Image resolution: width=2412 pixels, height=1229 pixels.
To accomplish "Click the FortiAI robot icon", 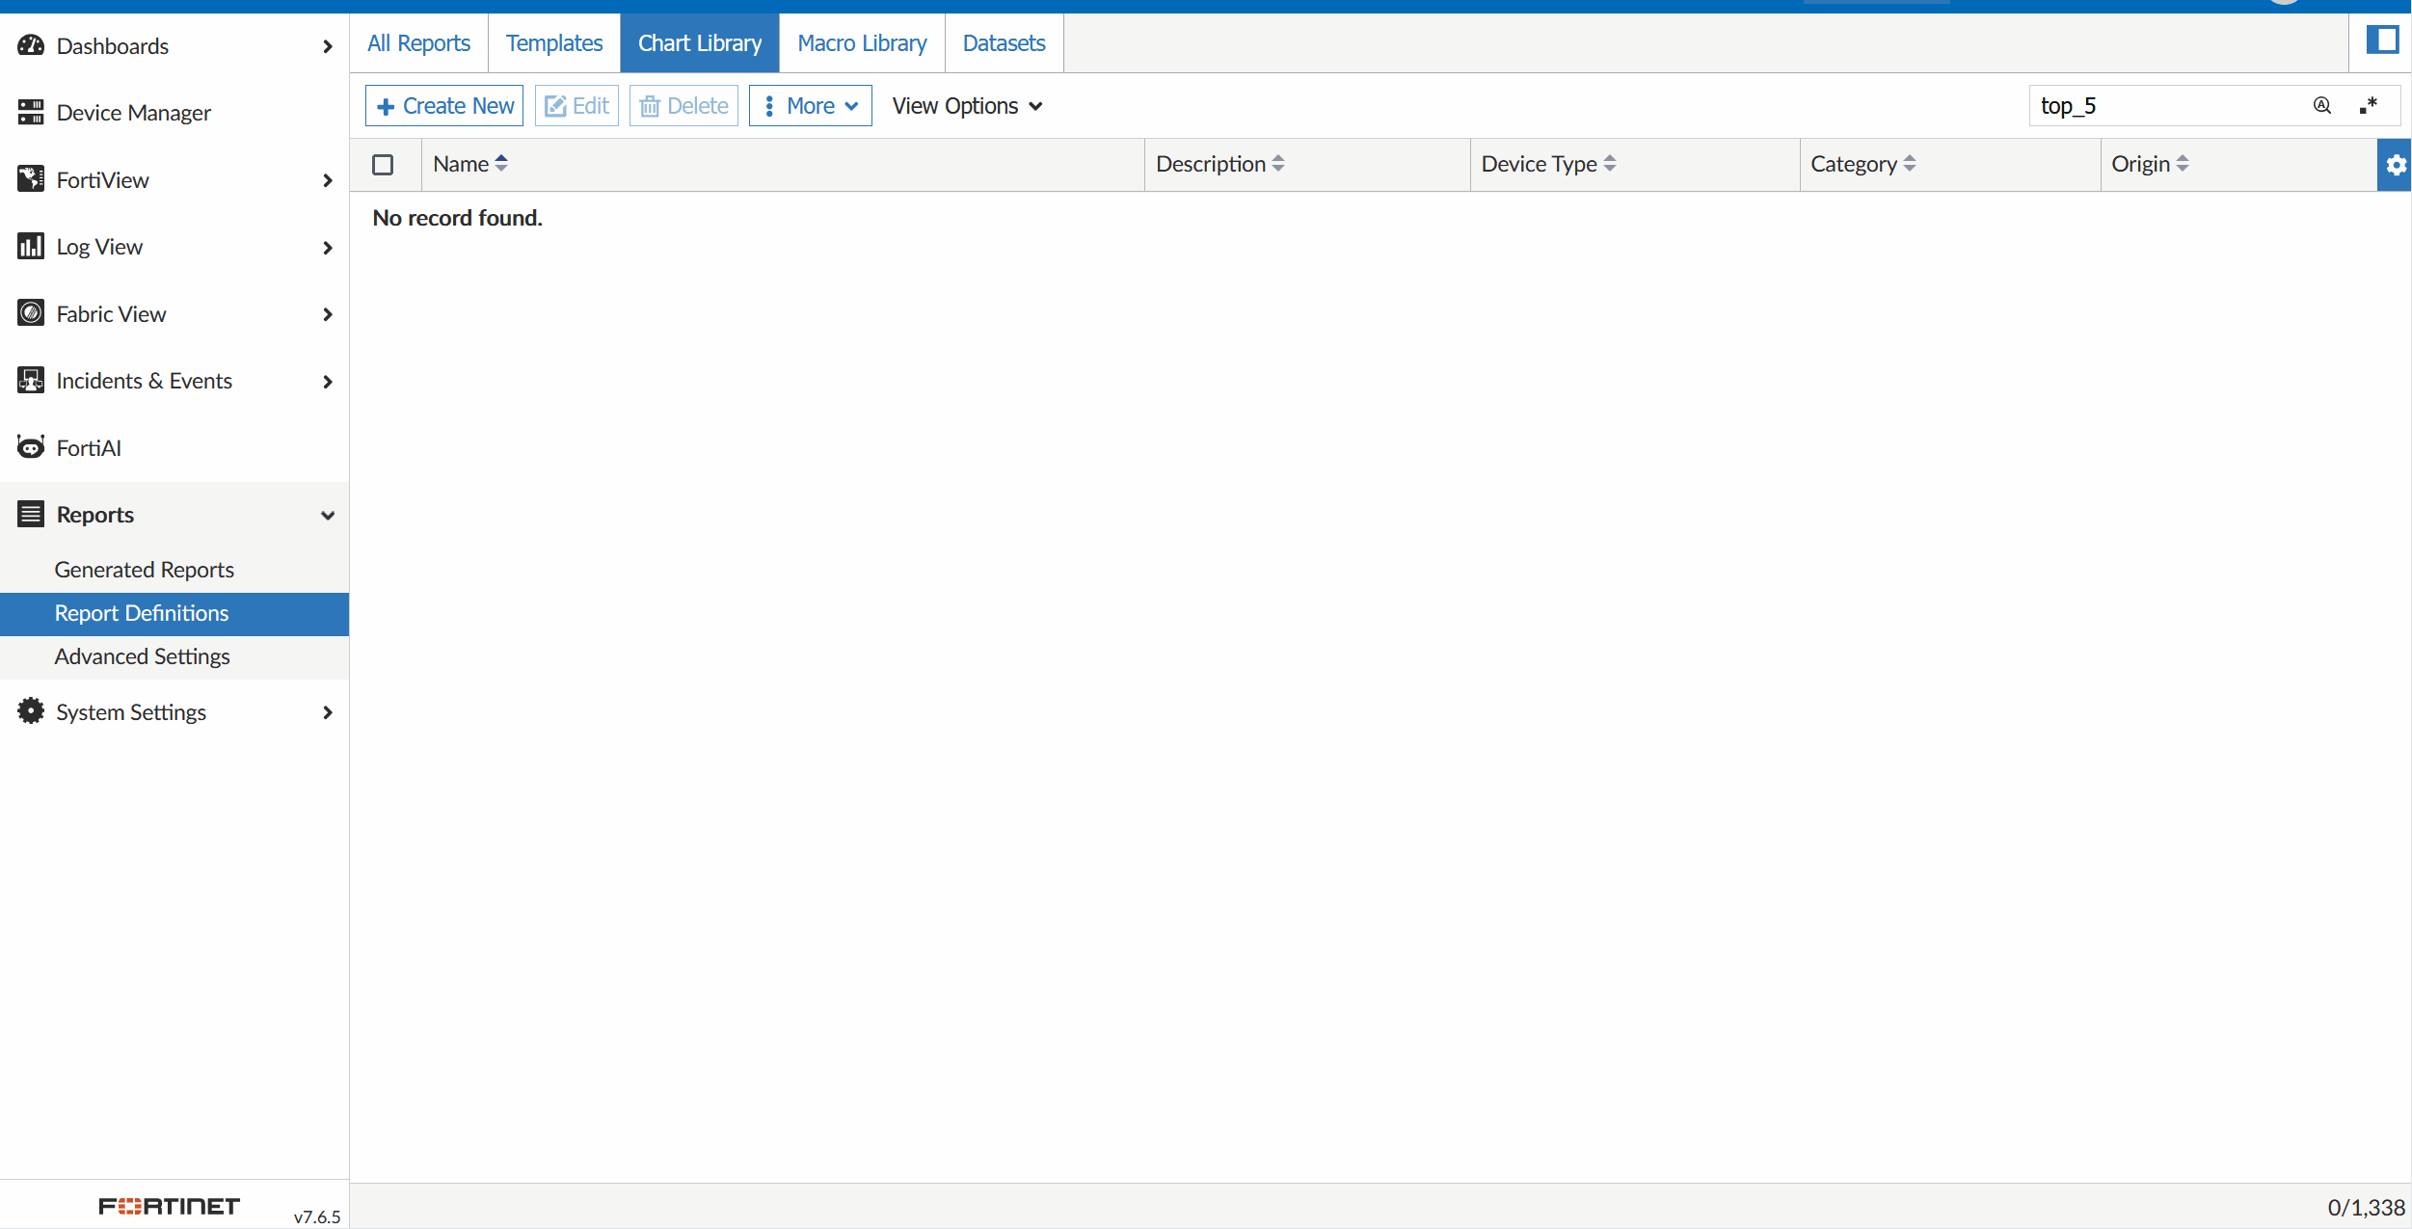I will [x=31, y=447].
